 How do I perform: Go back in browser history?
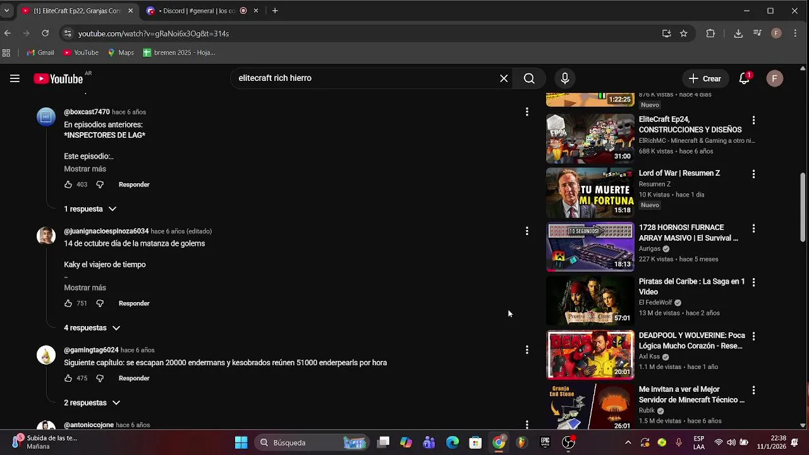coord(8,33)
